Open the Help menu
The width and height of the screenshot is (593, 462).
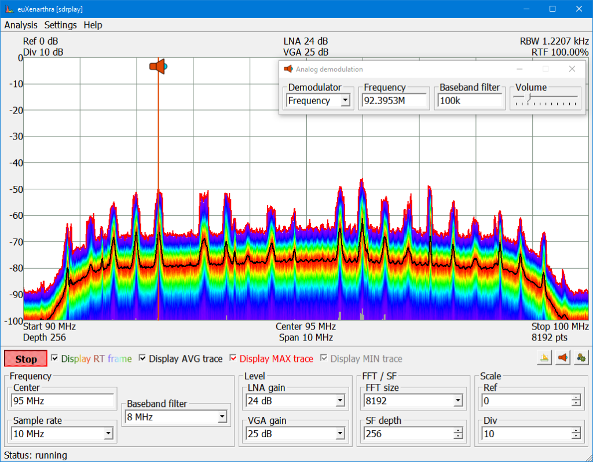(x=93, y=25)
